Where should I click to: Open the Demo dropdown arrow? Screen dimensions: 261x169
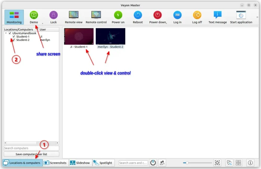[x=43, y=23]
